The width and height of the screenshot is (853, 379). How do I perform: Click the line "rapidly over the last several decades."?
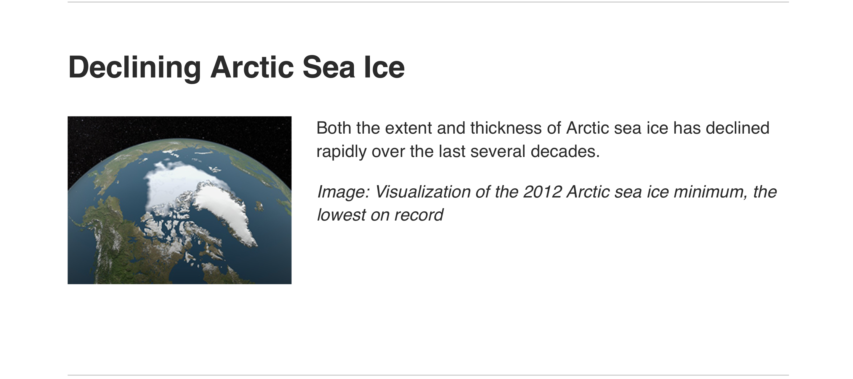click(x=458, y=151)
